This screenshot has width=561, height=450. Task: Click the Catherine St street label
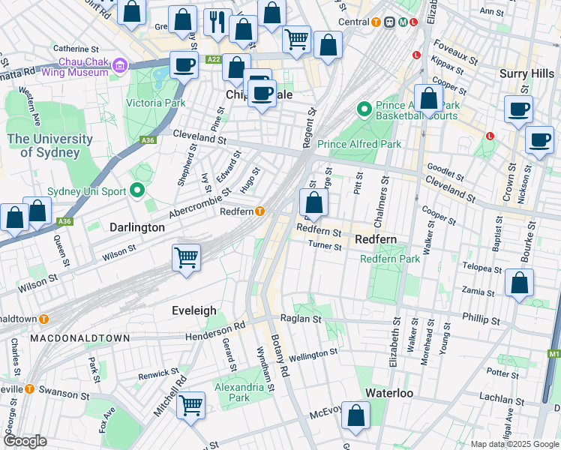(x=76, y=48)
